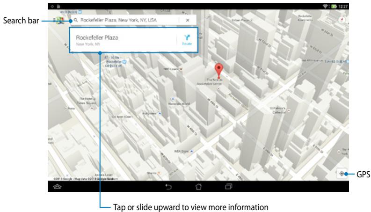Tap the up-arrow launcher icon in navigation bar
Image resolution: width=371 pixels, height=212 pixels.
[58, 187]
